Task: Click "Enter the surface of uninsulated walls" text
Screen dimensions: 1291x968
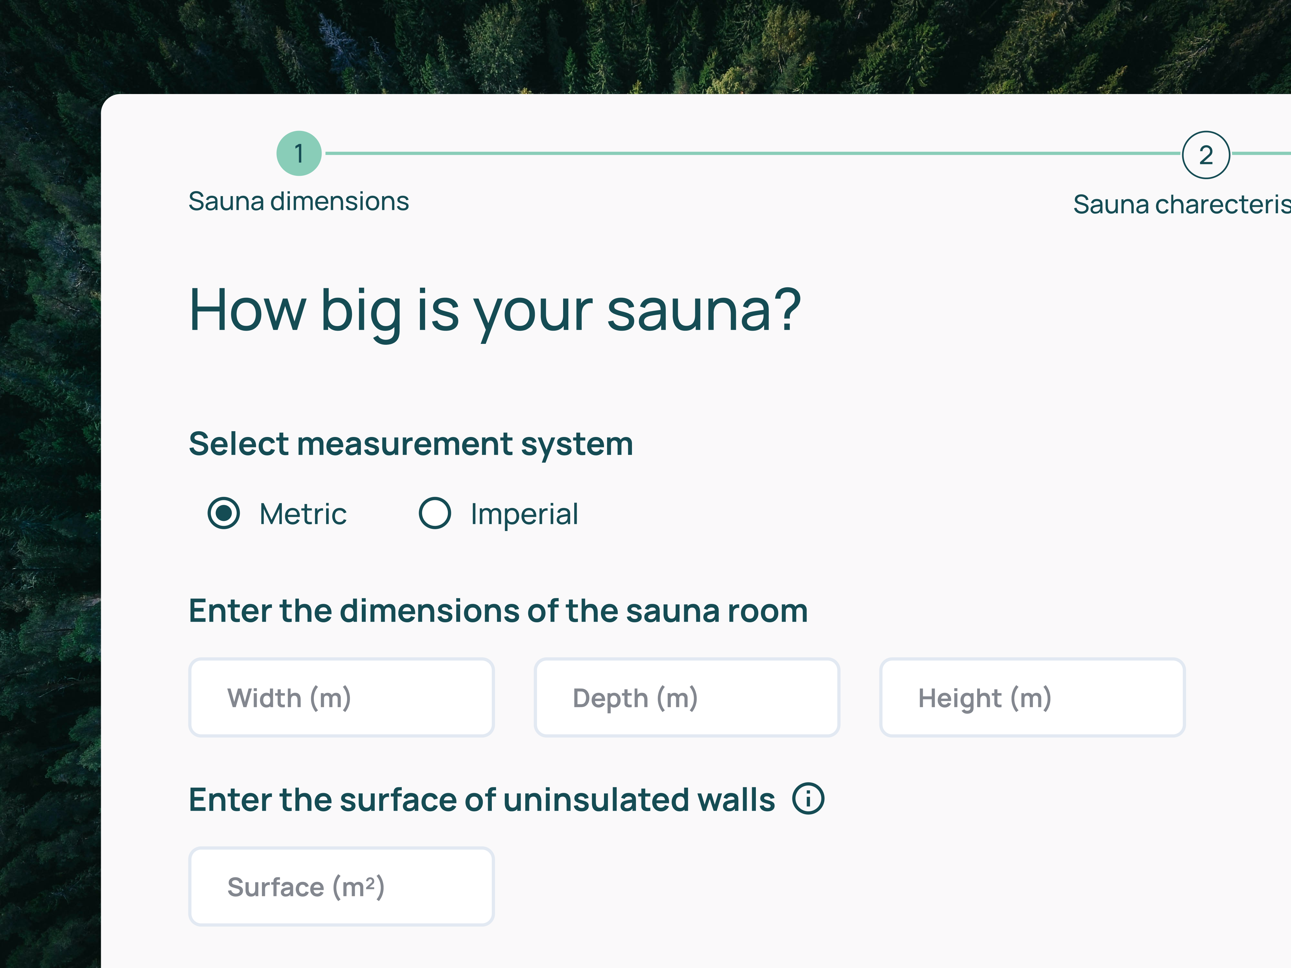Action: point(481,799)
